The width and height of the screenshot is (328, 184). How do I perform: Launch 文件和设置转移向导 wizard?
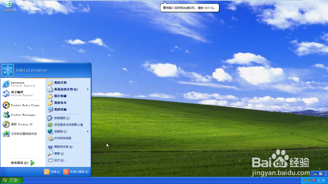(23, 134)
